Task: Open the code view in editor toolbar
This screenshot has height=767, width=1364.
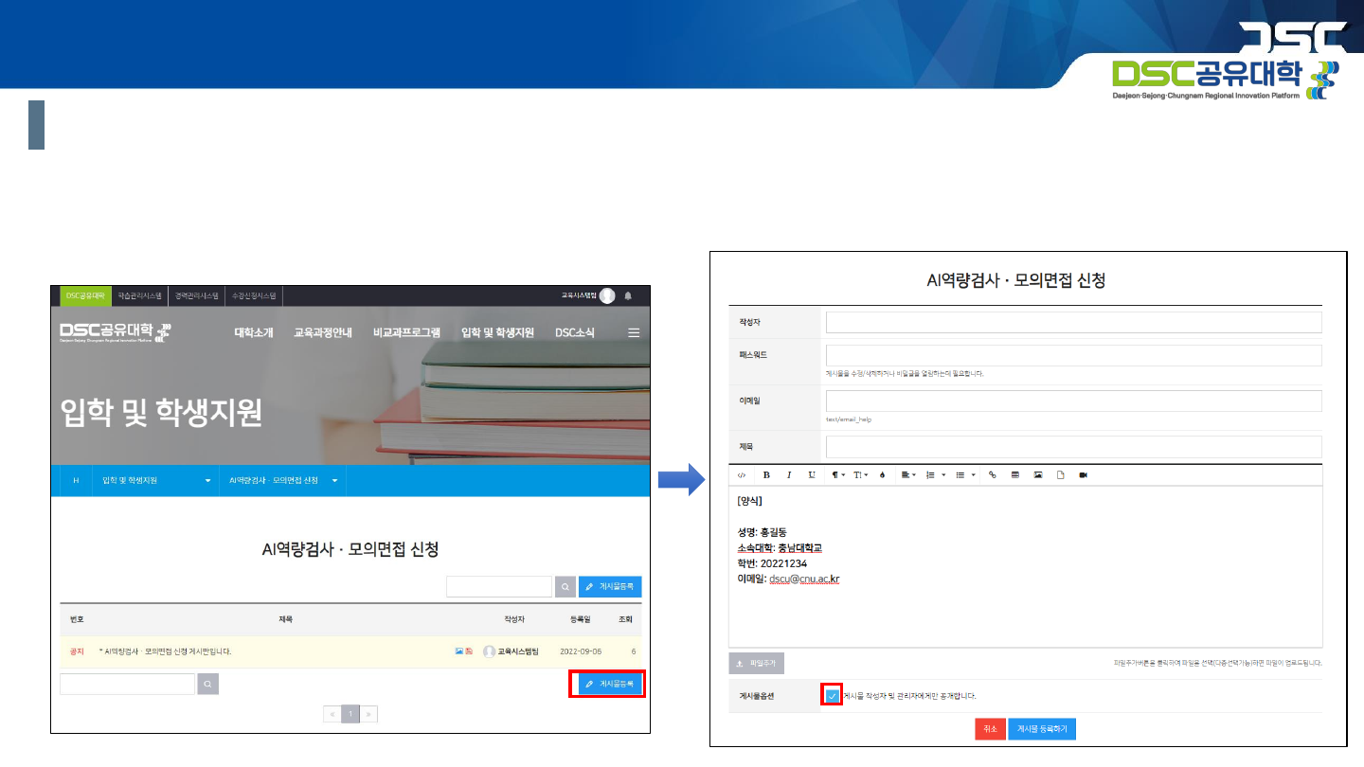Action: tap(742, 475)
